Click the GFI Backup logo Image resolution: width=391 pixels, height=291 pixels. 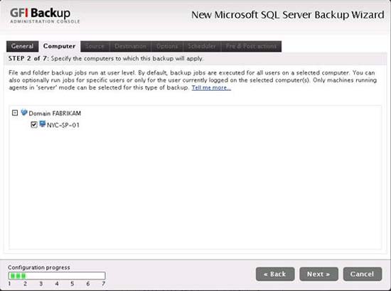click(x=45, y=16)
